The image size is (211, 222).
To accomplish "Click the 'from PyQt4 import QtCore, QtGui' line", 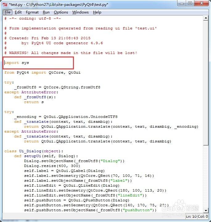I will 42,73.
